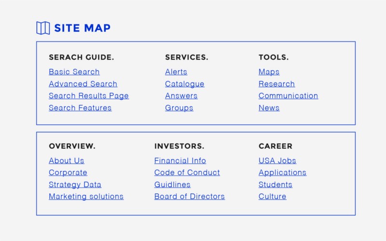
Task: Visit the Catalogue link
Action: (x=185, y=84)
